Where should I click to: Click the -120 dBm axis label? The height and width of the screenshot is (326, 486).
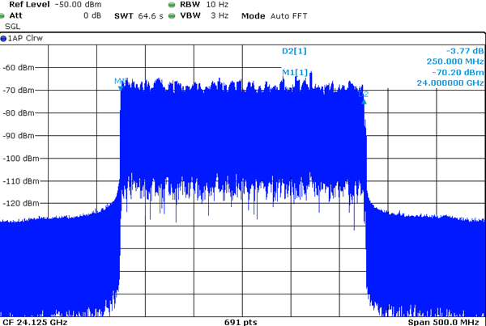(21, 203)
